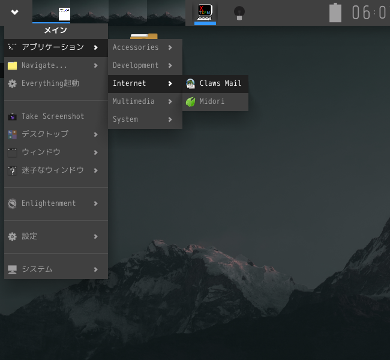This screenshot has width=390, height=360.
Task: Open the Enlightenment submenu
Action: point(56,203)
